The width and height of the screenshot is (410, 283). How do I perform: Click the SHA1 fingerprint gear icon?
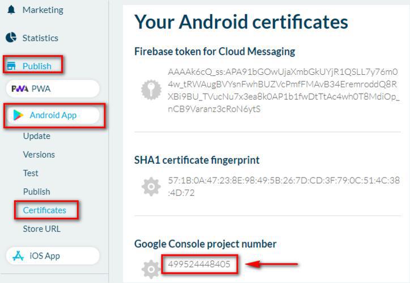tap(151, 187)
